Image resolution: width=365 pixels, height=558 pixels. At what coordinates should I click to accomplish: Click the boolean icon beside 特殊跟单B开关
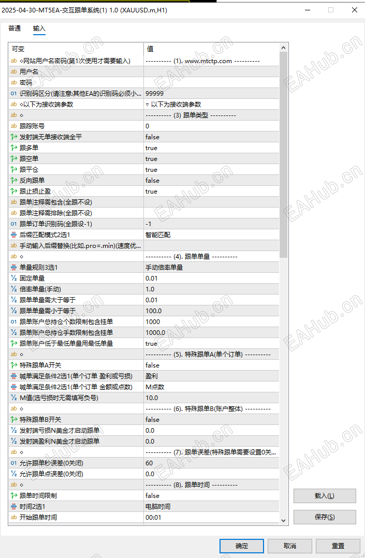coord(13,419)
